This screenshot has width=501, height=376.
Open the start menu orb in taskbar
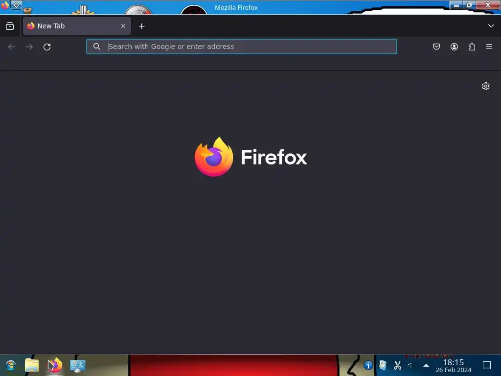(11, 365)
